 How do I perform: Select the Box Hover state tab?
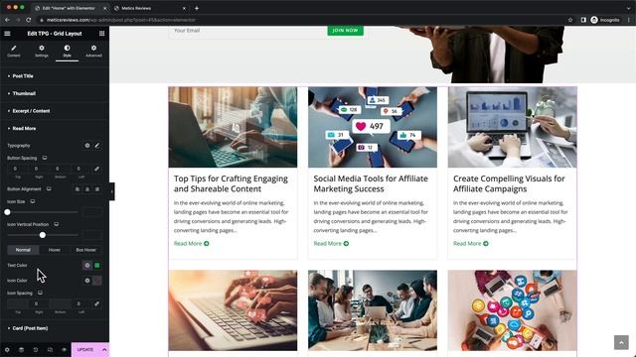pyautogui.click(x=86, y=250)
